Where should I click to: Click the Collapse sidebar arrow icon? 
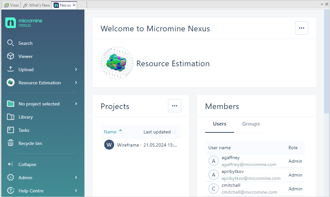[10, 164]
